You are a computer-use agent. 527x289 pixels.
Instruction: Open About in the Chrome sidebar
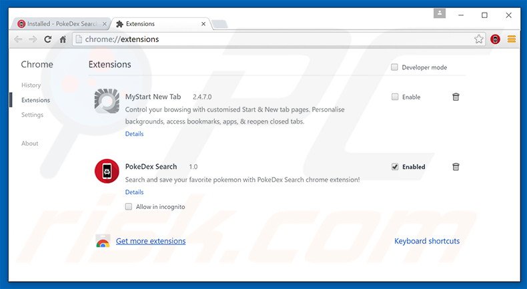tap(30, 143)
